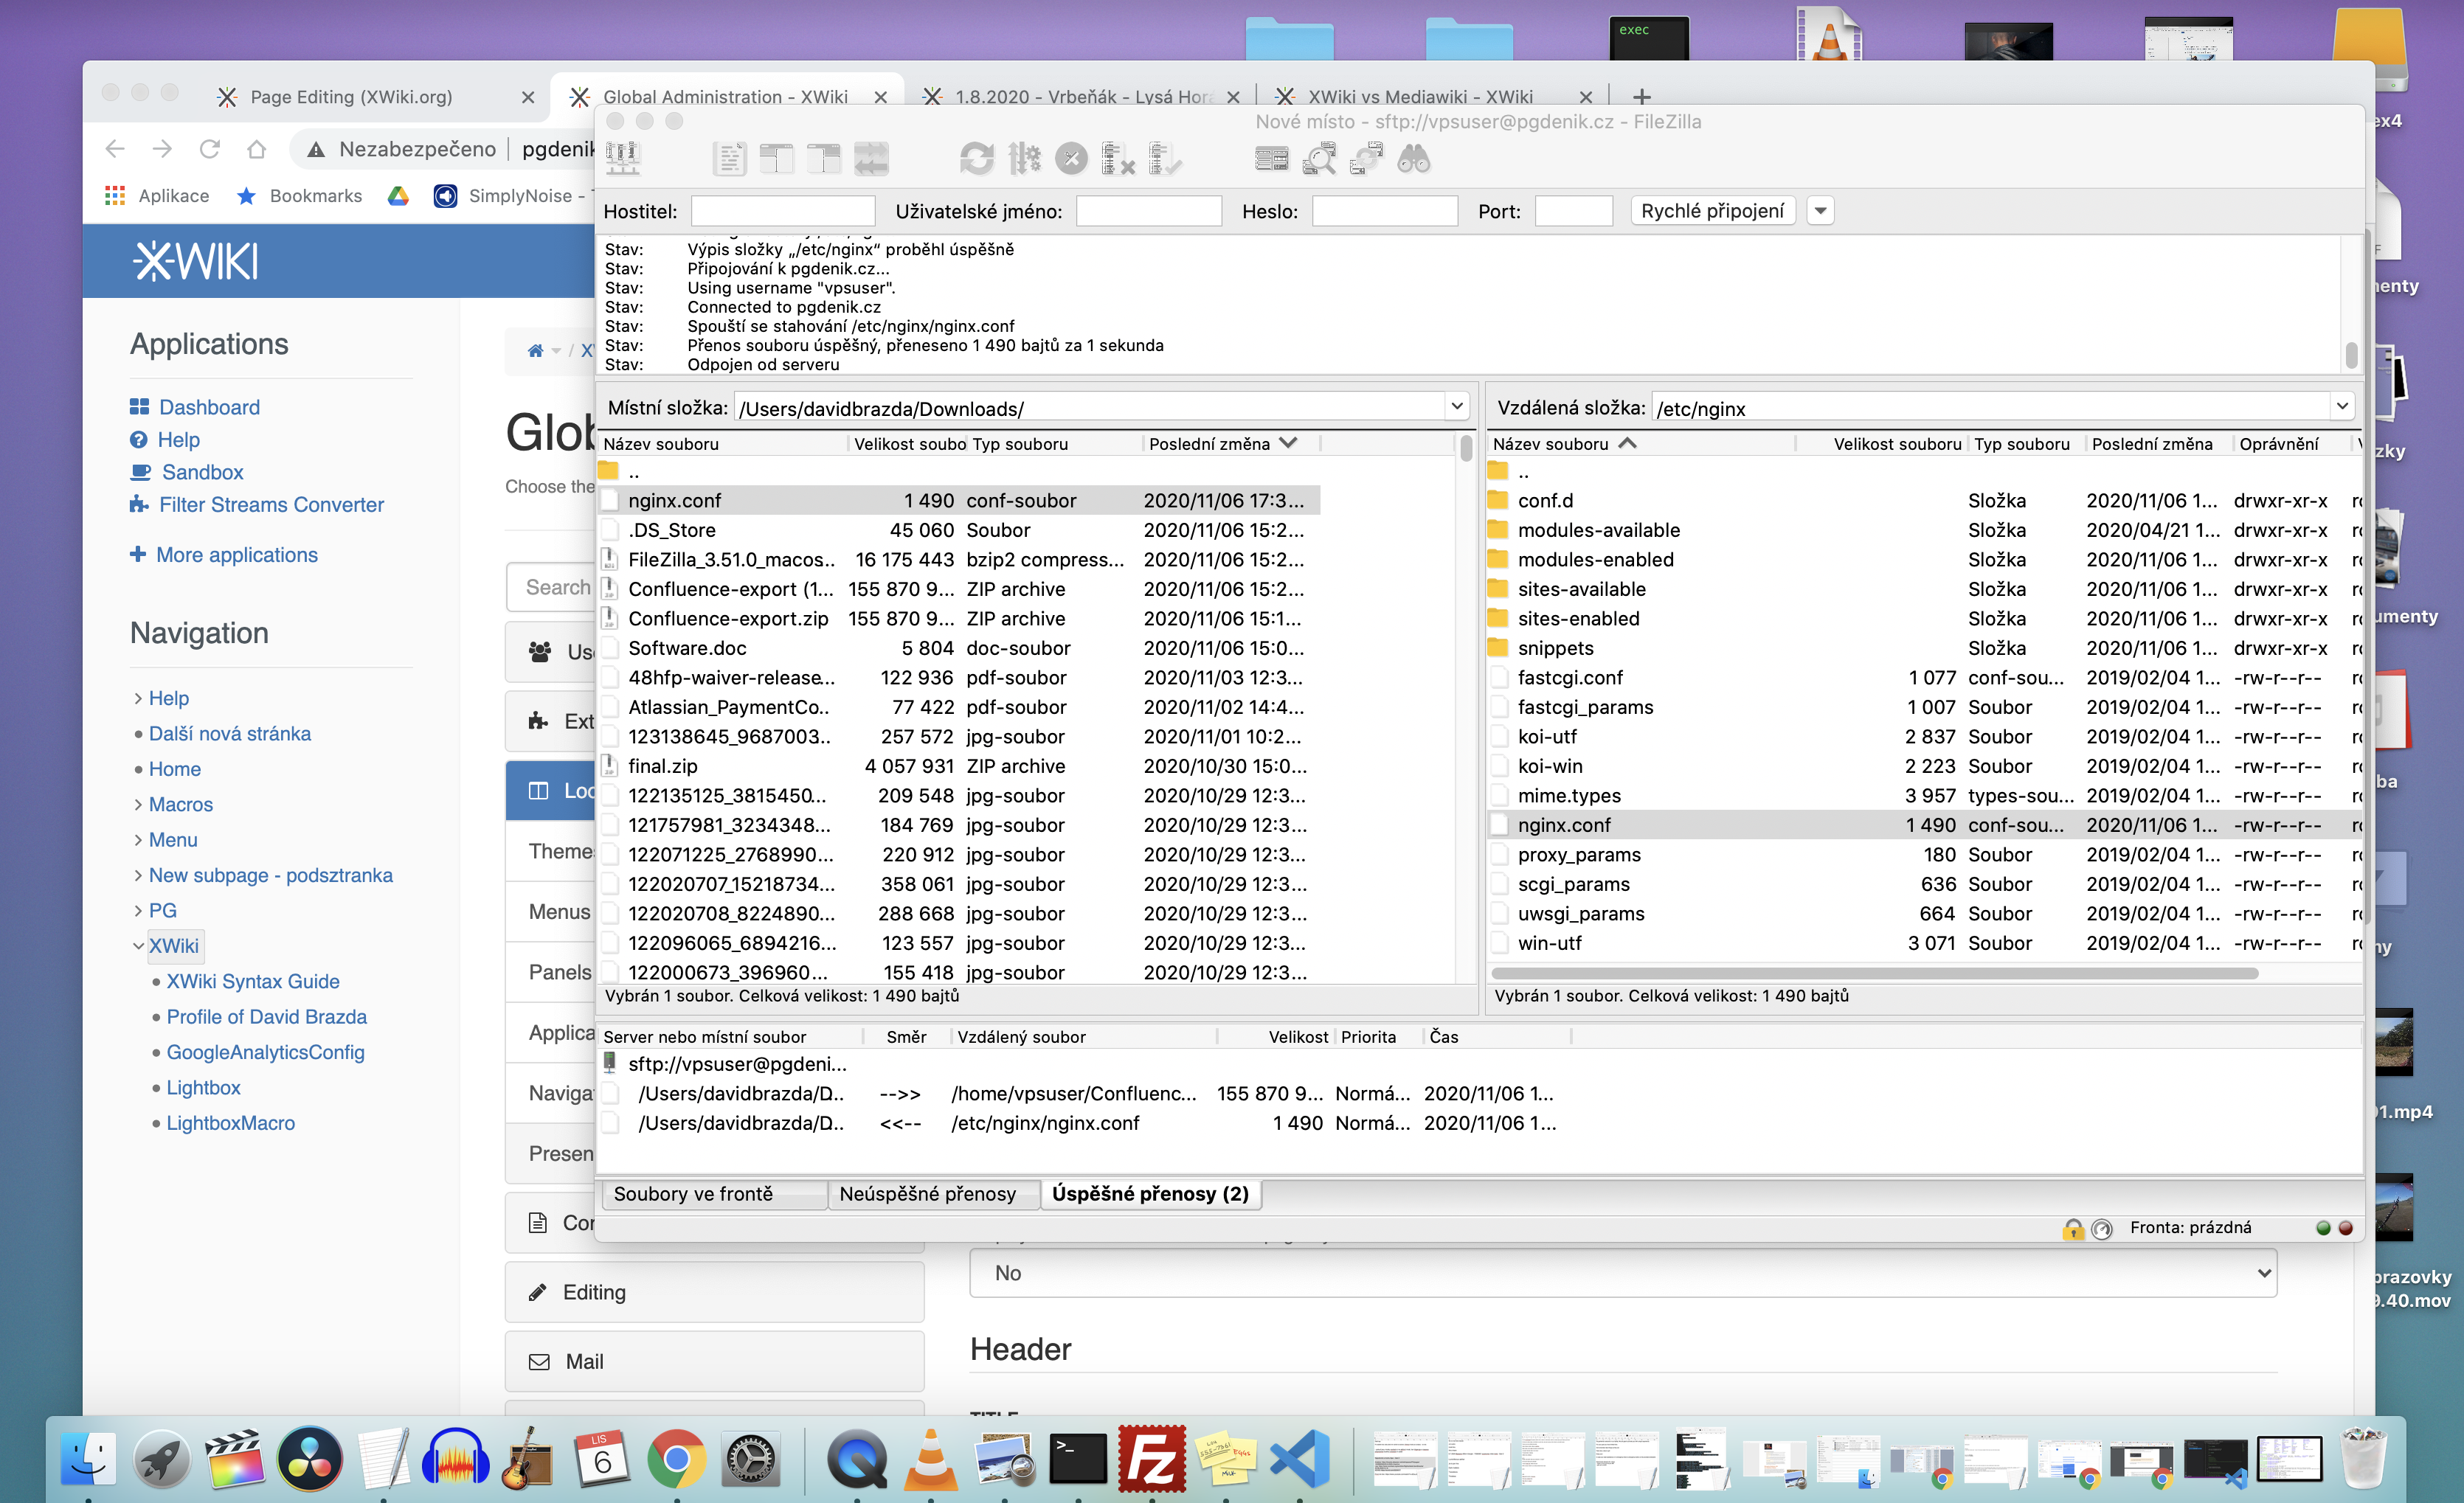Toggle local directory tree display icon
Viewport: 2464px width, 1503px height.
click(x=777, y=158)
